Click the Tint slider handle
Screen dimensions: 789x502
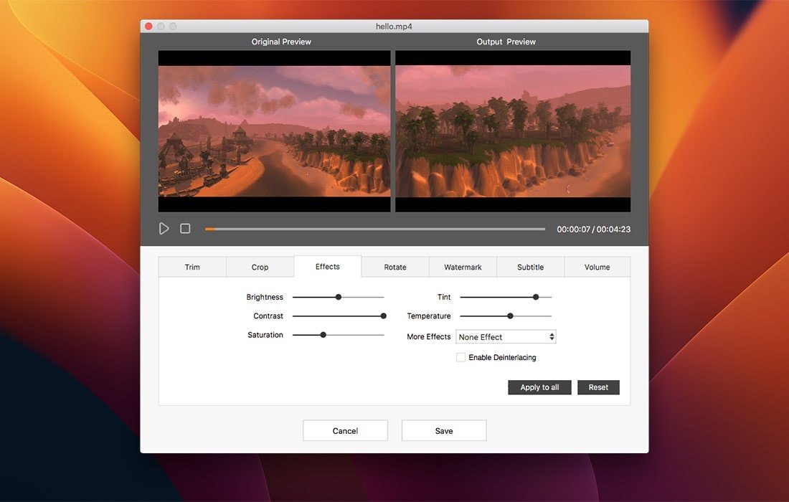(x=536, y=297)
